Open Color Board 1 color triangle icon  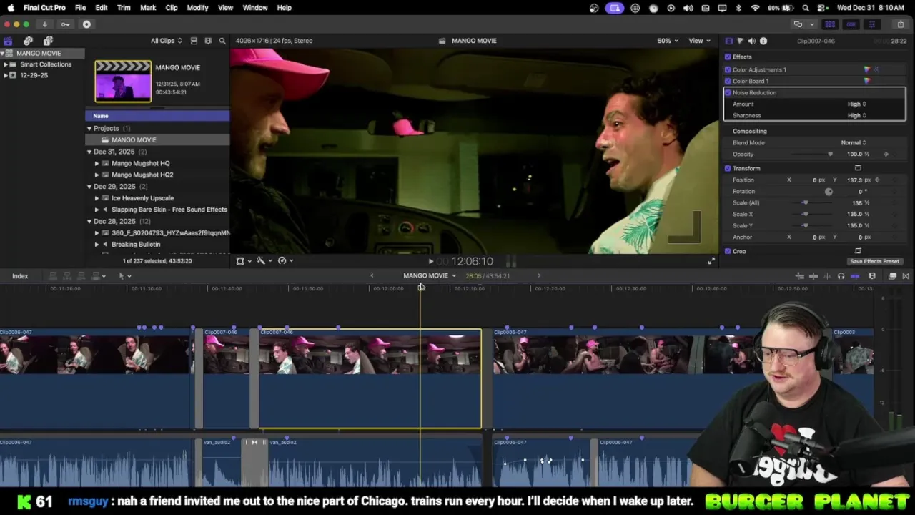tap(867, 81)
